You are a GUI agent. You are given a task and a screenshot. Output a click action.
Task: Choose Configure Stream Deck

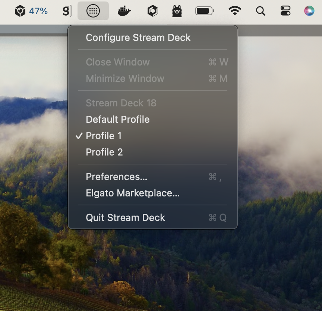pyautogui.click(x=153, y=38)
